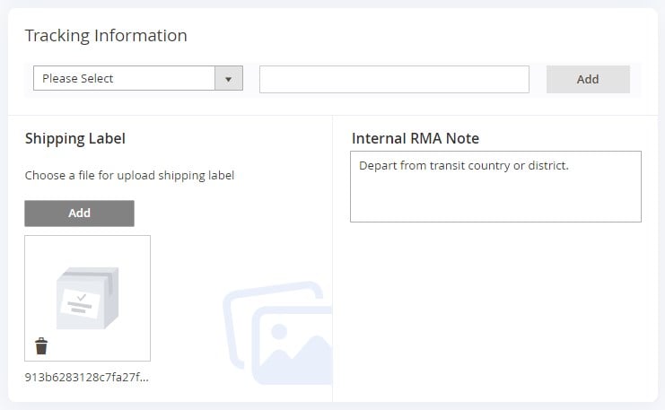The width and height of the screenshot is (665, 410).
Task: Delete the uploaded label with trash icon
Action: (x=41, y=346)
